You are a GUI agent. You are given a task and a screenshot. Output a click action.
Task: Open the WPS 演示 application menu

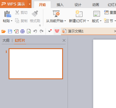coord(14,4)
